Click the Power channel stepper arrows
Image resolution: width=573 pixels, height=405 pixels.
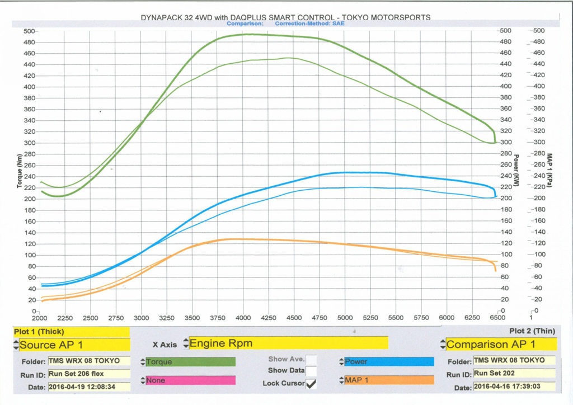click(341, 362)
